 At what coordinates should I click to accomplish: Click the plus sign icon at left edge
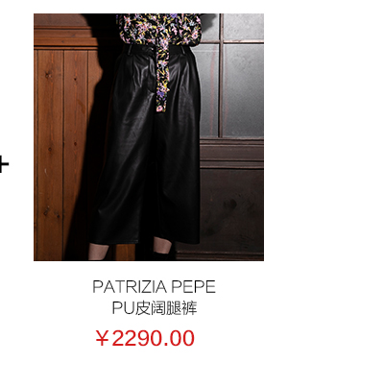[4, 164]
